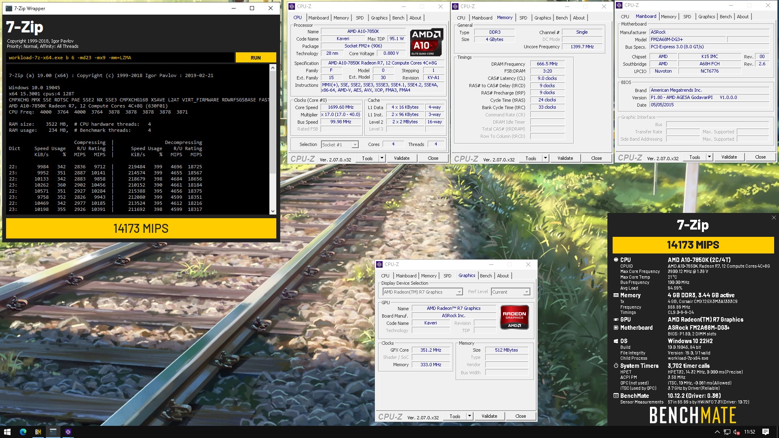Open CPU tab in Memory window
Viewport: 779px width, 438px height.
[x=461, y=18]
